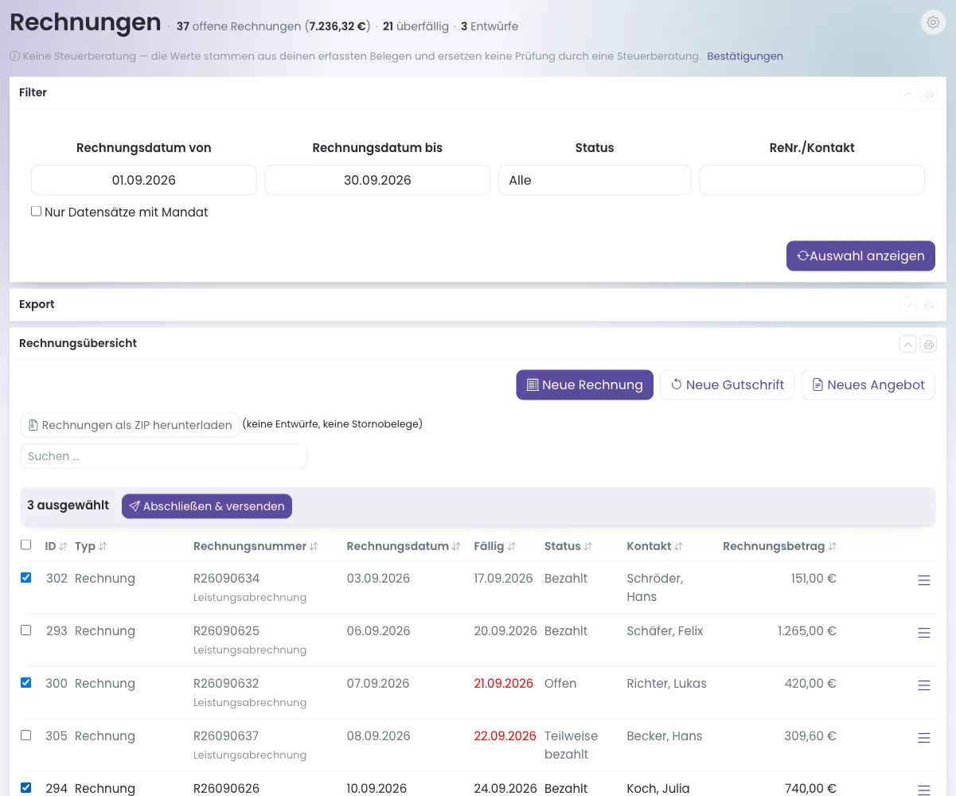Collapse the Rechnungsübersicht panel

tap(907, 344)
